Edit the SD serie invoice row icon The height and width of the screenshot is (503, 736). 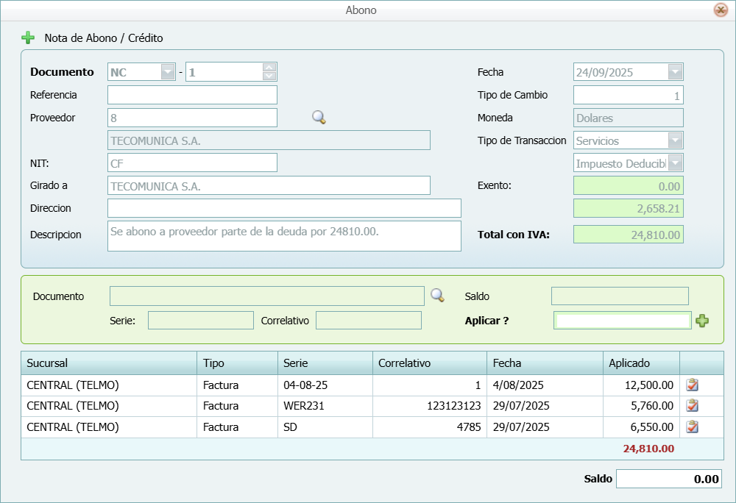[692, 427]
